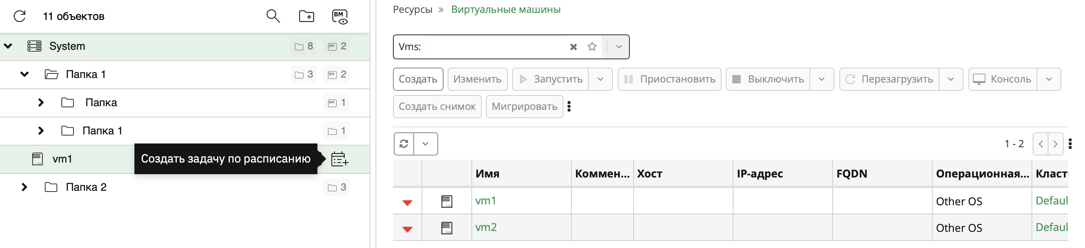Open the Запустить dropdown arrow
The image size is (1085, 248).
pos(601,79)
